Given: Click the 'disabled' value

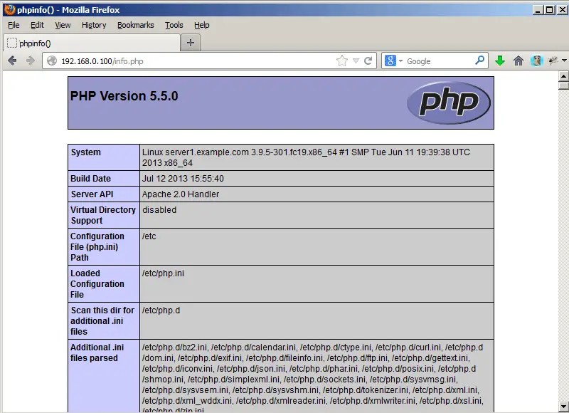Looking at the screenshot, I should pyautogui.click(x=159, y=209).
